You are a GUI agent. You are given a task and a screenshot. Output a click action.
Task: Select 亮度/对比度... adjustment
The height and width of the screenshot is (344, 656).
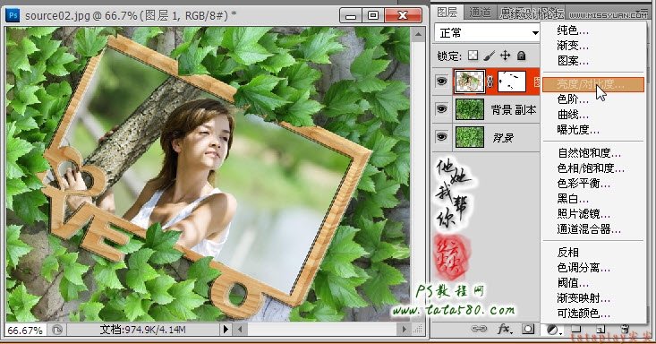593,84
